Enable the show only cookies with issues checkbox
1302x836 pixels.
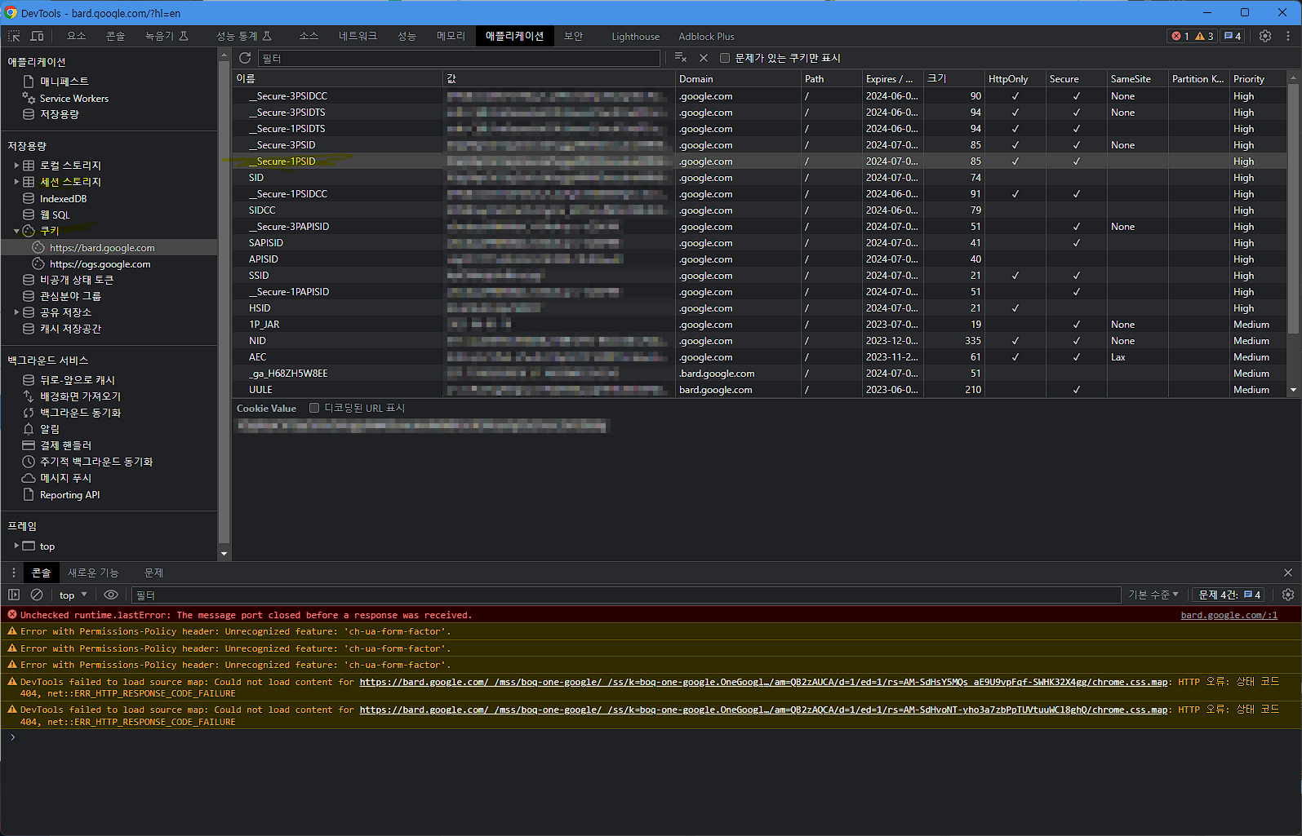[x=725, y=58]
